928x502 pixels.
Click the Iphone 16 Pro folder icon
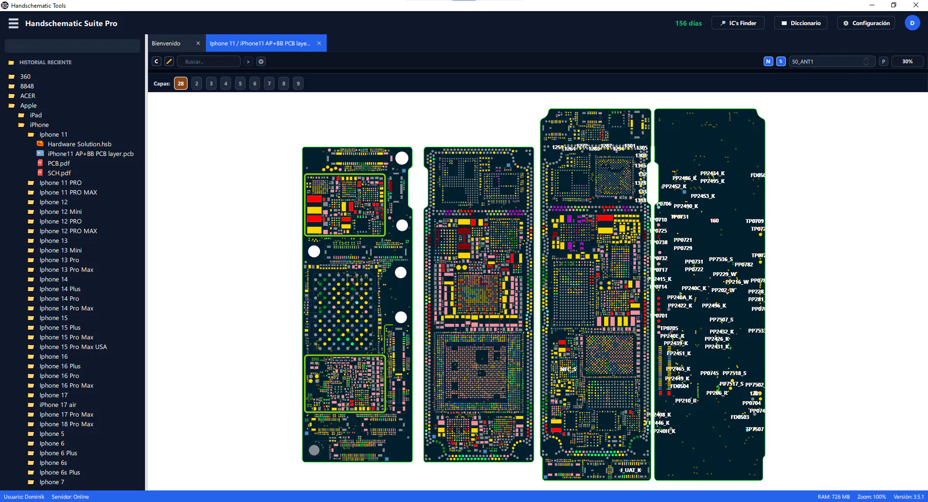pos(31,376)
